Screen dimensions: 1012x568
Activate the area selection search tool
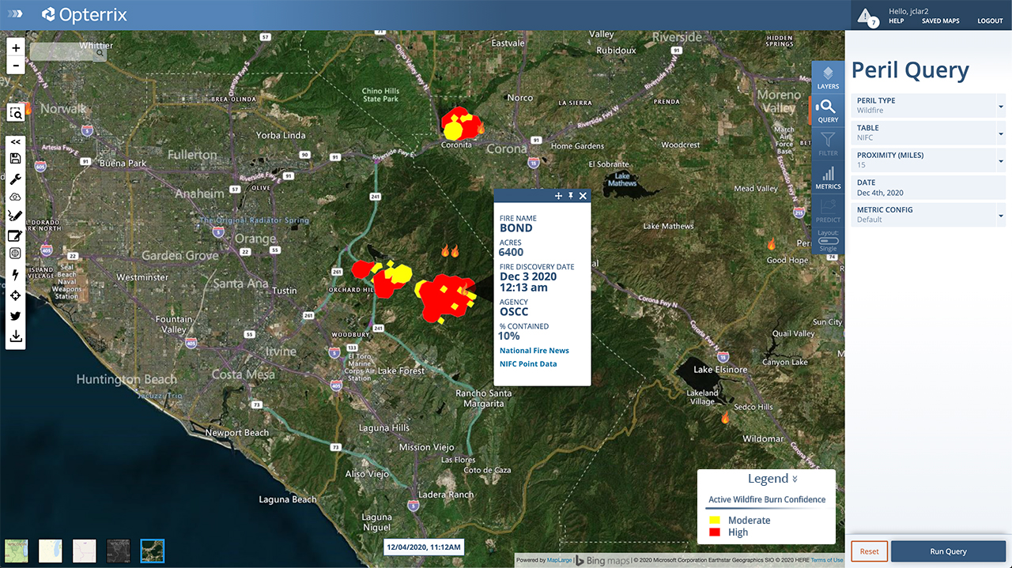pyautogui.click(x=16, y=113)
